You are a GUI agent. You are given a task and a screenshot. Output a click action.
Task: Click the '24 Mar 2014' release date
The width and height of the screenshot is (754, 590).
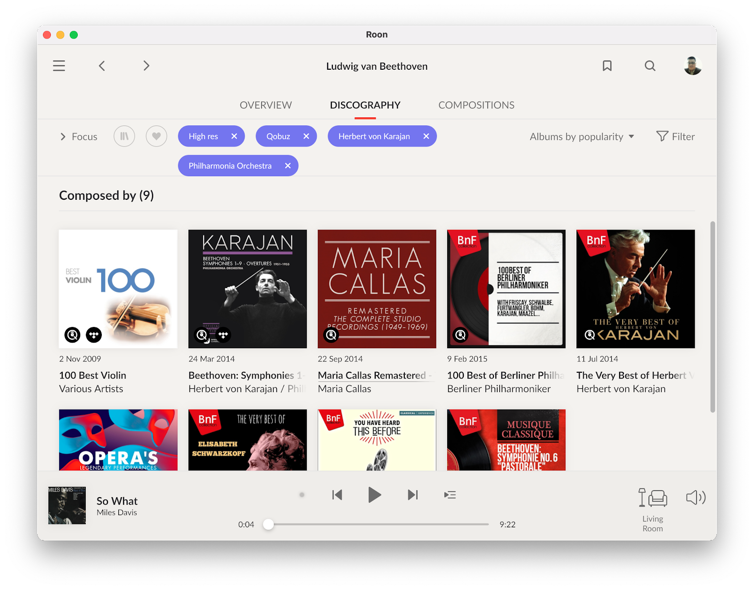(x=212, y=359)
